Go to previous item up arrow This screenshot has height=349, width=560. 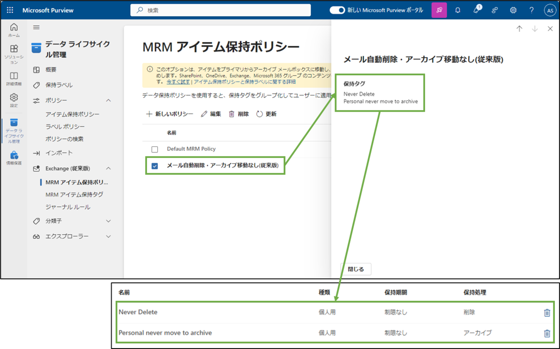click(x=519, y=28)
